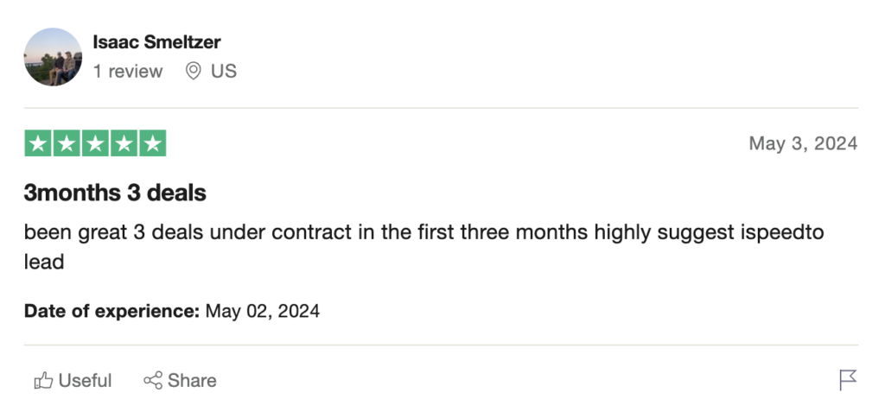885x412 pixels.
Task: Click the first green rating star
Action: [x=38, y=143]
